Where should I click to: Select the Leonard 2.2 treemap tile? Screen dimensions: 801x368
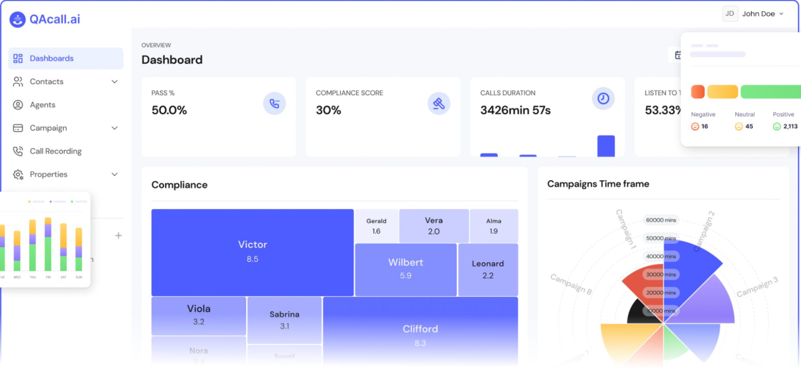click(x=488, y=270)
